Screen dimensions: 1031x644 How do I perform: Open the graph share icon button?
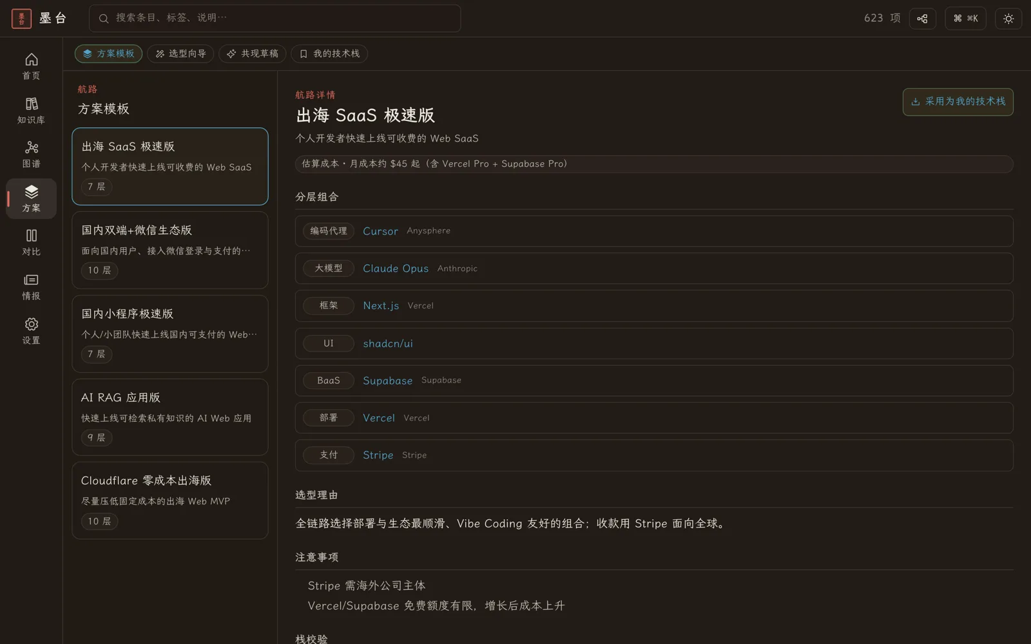(922, 19)
